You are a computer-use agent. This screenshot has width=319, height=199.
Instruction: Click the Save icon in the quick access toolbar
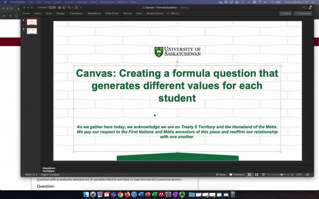pos(64,7)
